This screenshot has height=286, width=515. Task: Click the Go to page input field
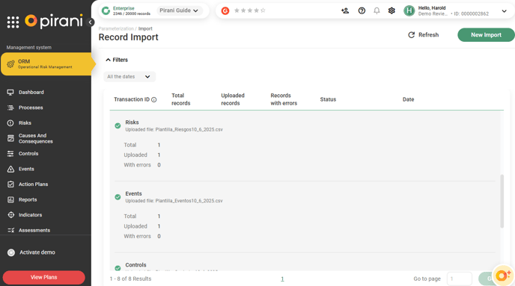pyautogui.click(x=459, y=279)
